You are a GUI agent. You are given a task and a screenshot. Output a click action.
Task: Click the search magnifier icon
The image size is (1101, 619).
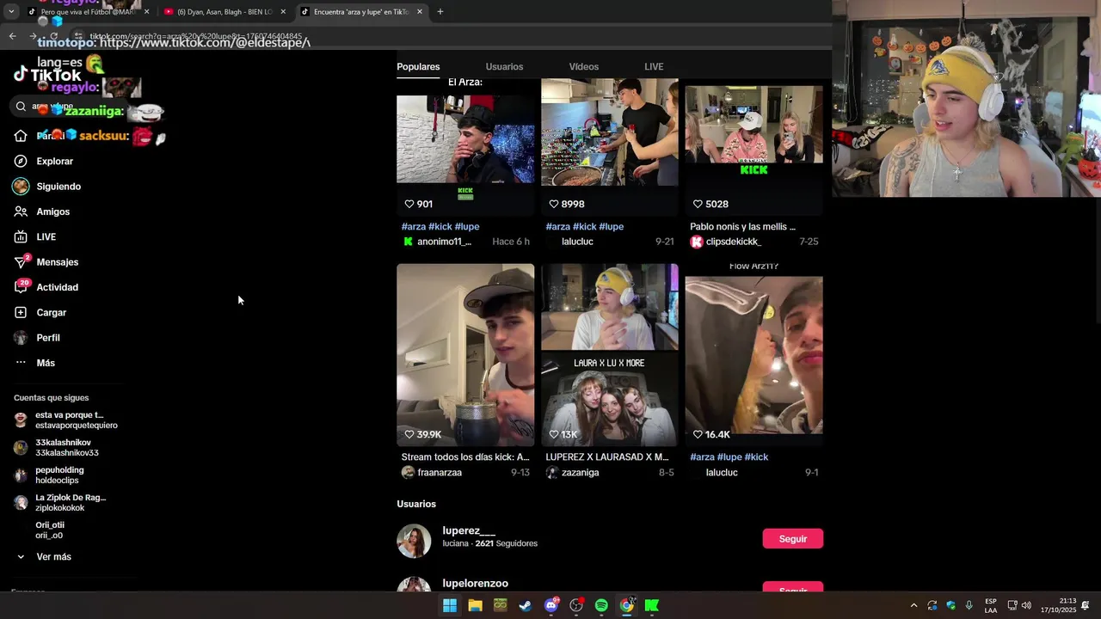(x=21, y=107)
